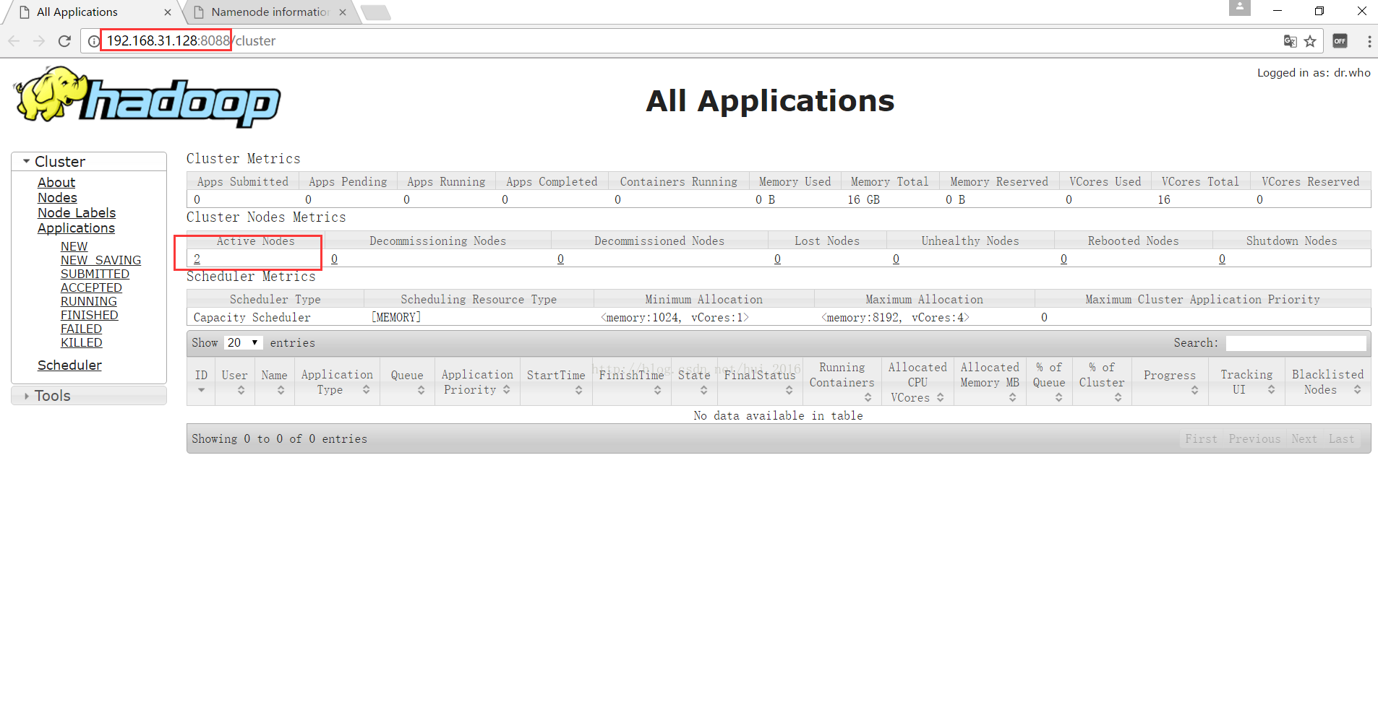Screen dimensions: 1378x723
Task: Click the translate page icon
Action: coord(1290,41)
